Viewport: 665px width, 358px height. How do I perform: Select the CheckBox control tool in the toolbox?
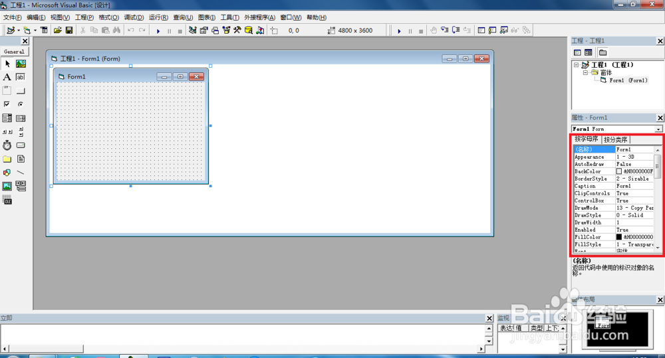click(7, 104)
